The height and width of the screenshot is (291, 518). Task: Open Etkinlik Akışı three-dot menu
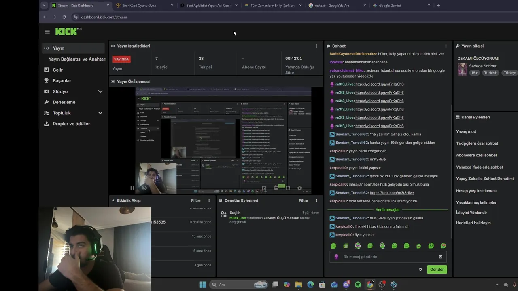pos(209,200)
